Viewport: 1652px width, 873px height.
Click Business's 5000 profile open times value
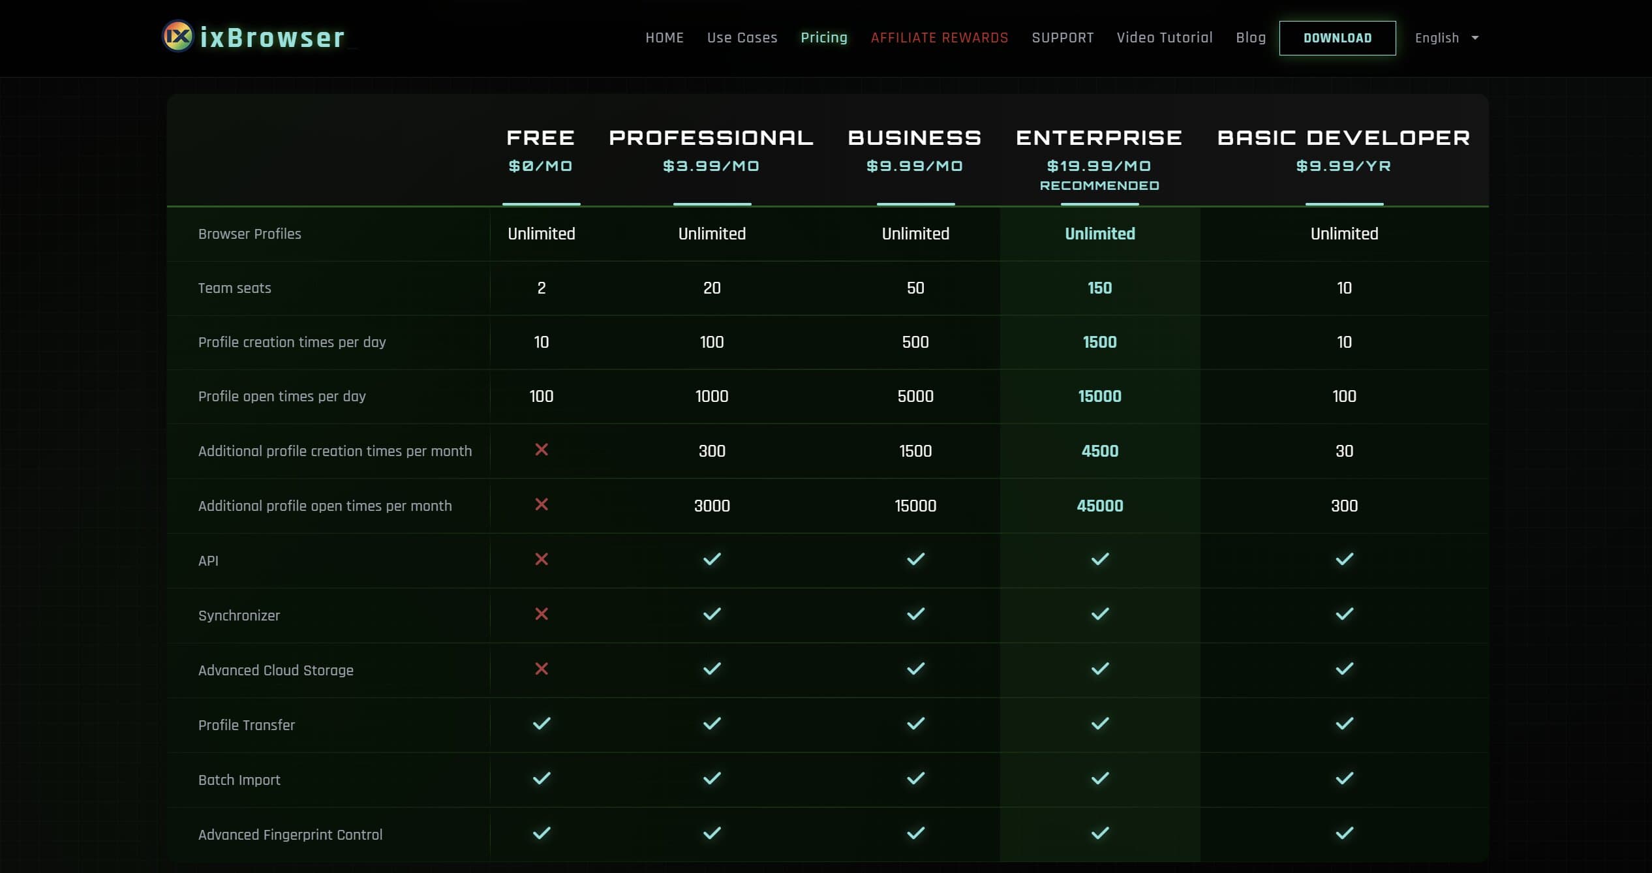point(915,396)
